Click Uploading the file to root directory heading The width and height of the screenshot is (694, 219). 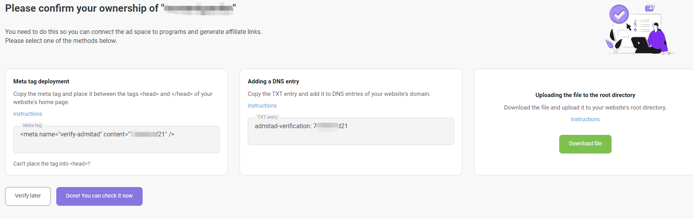click(x=585, y=95)
